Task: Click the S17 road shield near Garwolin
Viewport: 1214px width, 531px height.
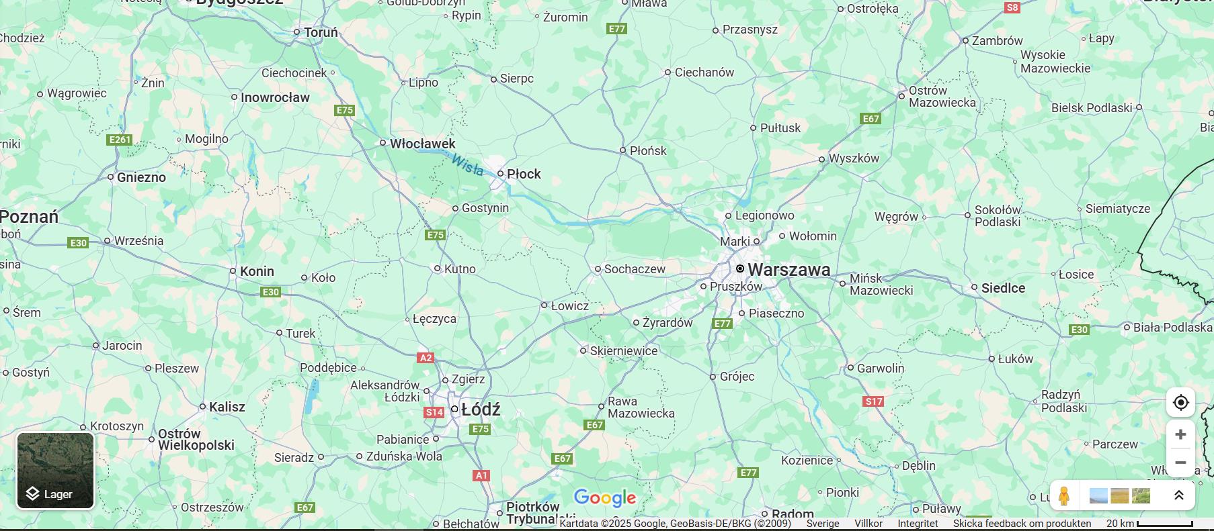Action: (x=873, y=401)
